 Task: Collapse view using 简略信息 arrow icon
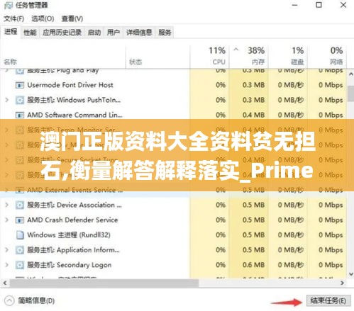[x=9, y=301]
